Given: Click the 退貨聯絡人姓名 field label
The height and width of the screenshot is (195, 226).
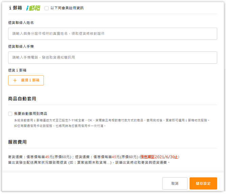Looking at the screenshot, I should click(21, 23).
